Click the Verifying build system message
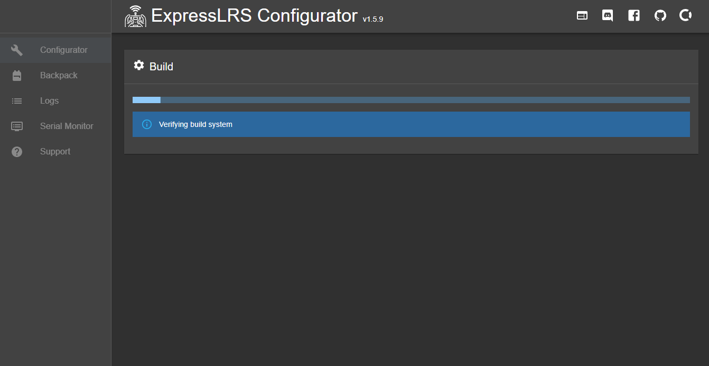 click(195, 125)
